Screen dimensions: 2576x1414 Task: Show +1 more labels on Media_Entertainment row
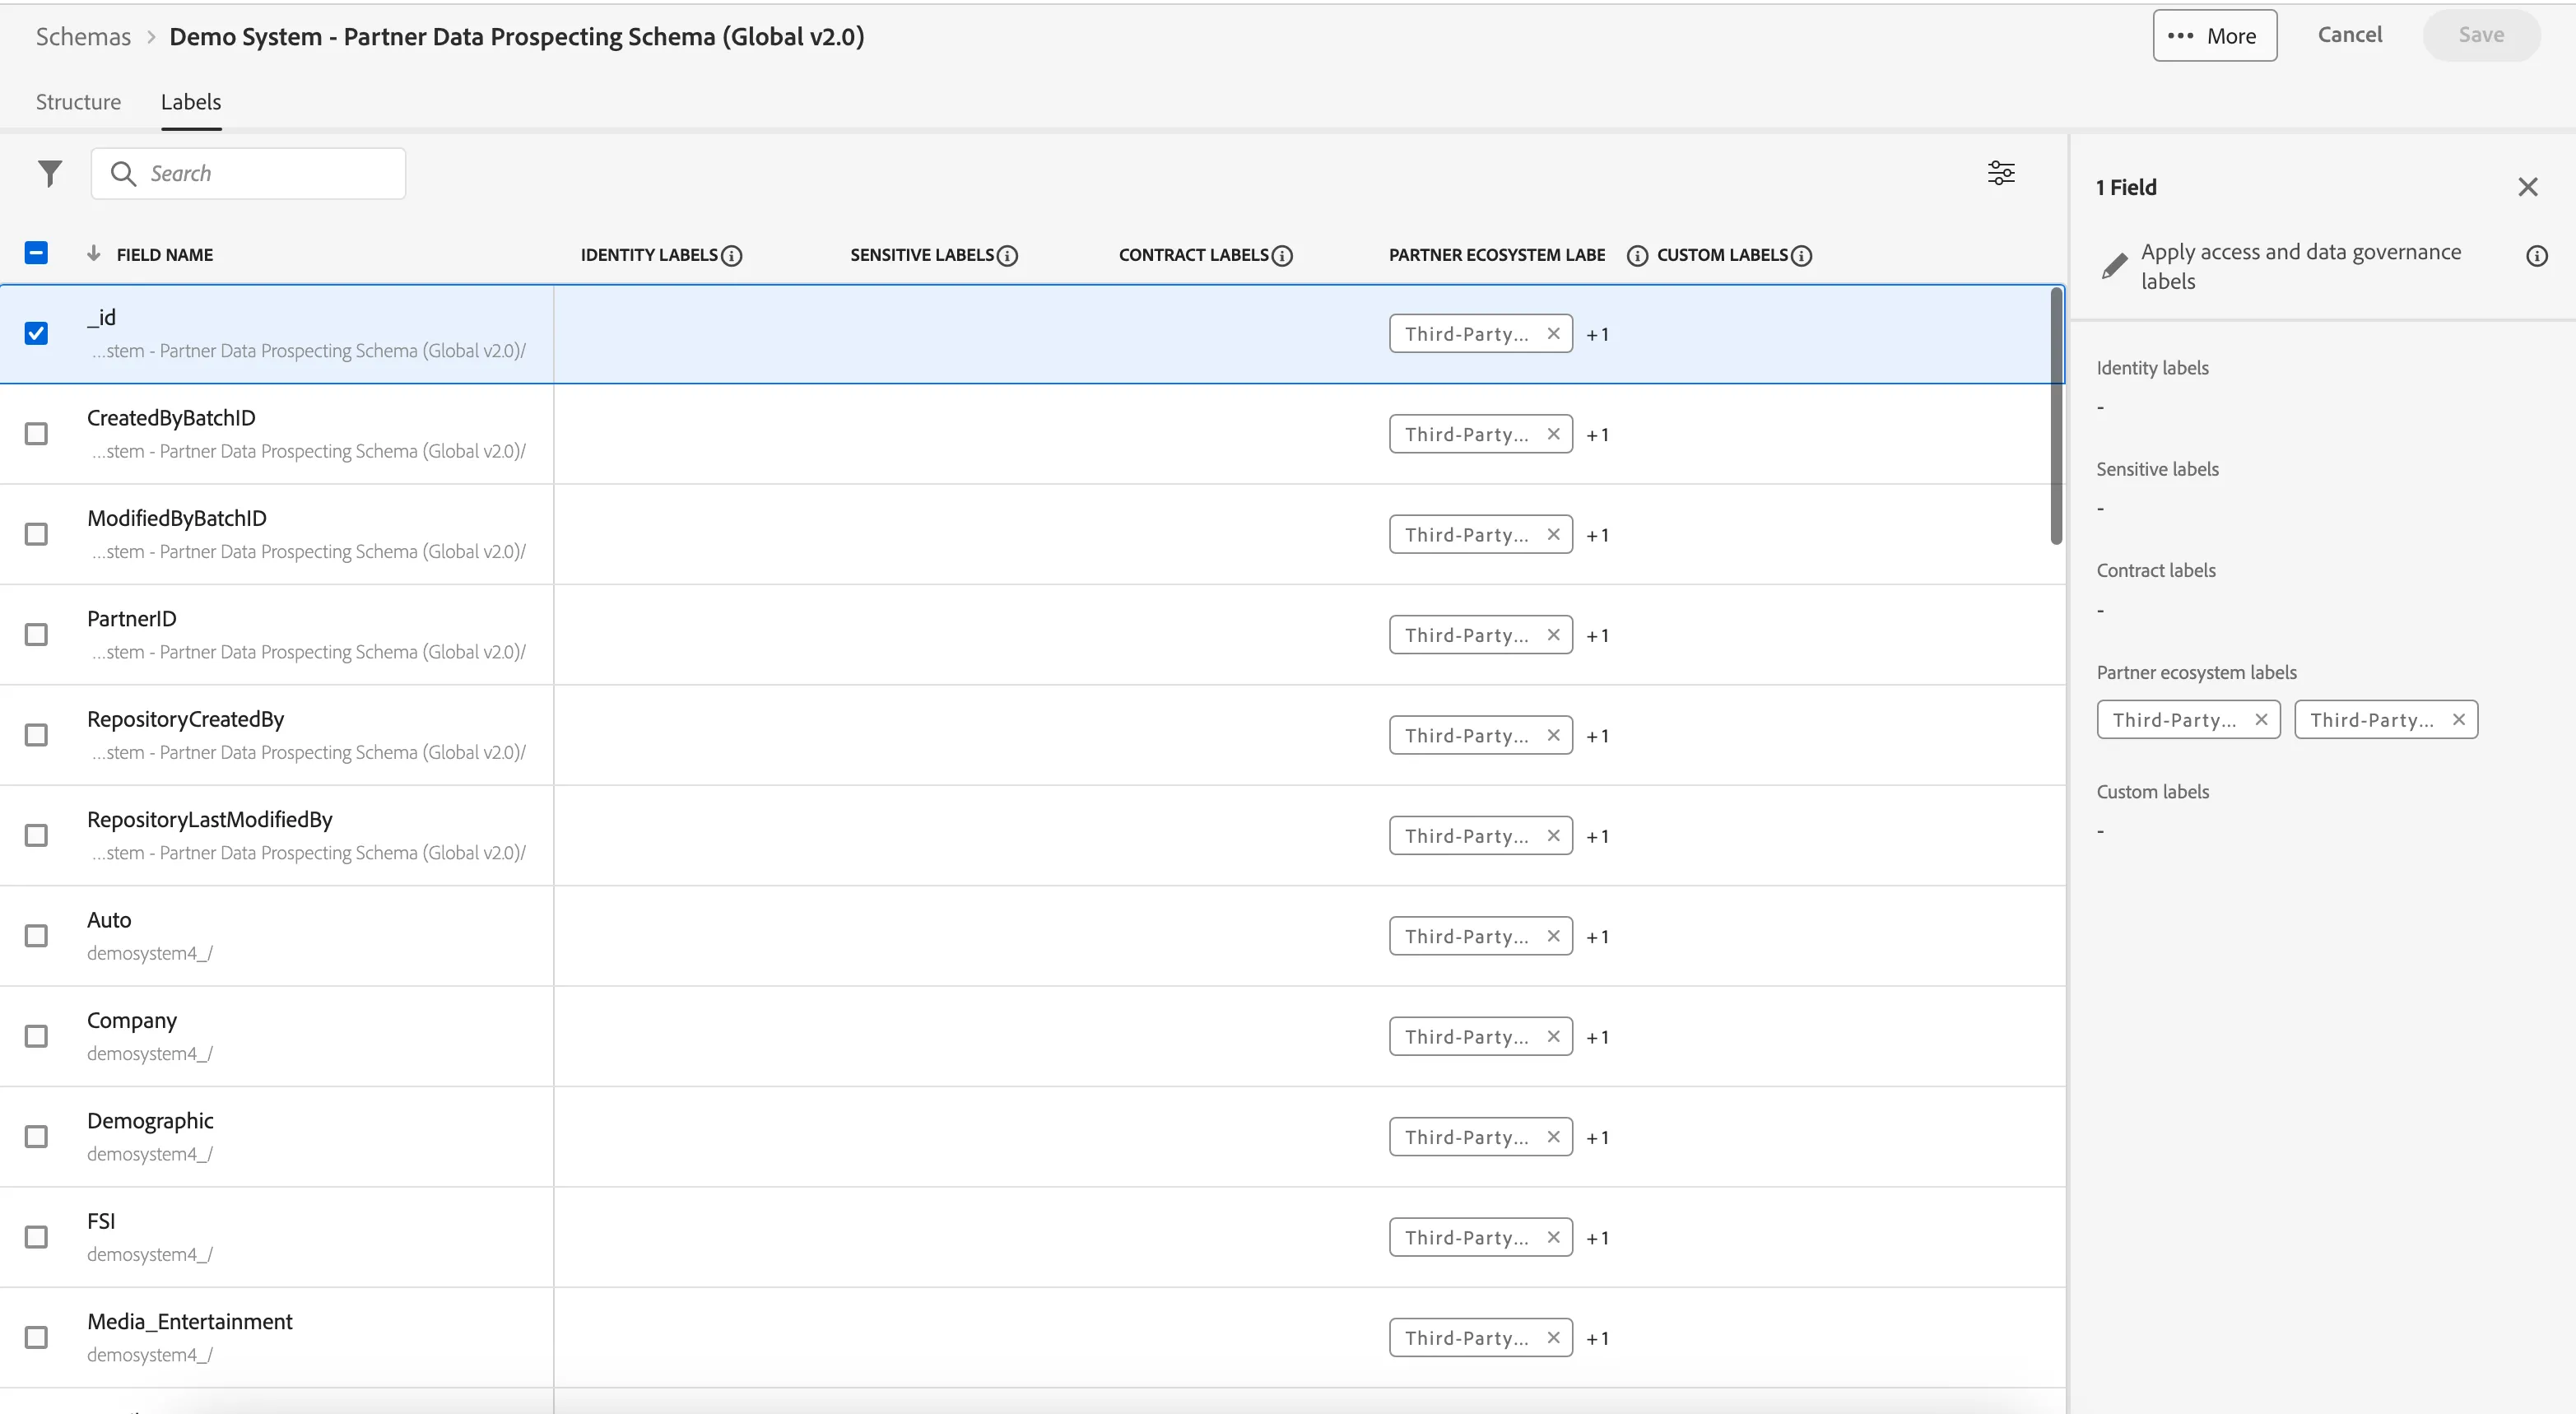pyautogui.click(x=1598, y=1339)
